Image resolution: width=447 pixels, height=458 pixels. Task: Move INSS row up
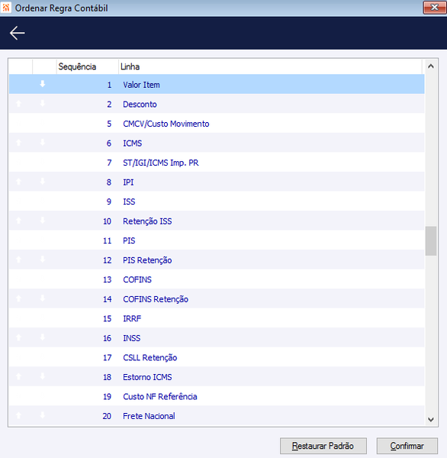(18, 337)
